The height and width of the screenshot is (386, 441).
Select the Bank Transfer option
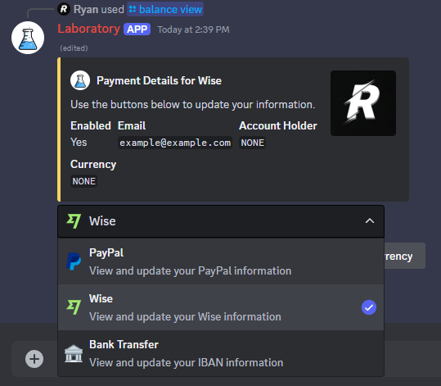221,353
